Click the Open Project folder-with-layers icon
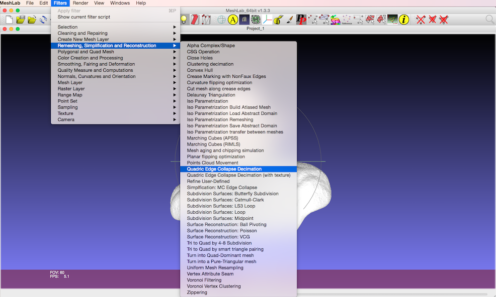This screenshot has width=496, height=297. [x=21, y=20]
